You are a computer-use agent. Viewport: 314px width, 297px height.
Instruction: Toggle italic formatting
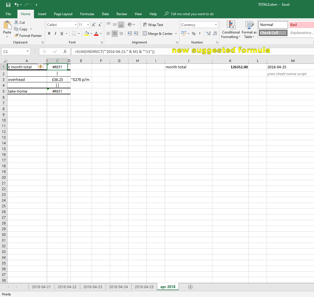(x=55, y=33)
